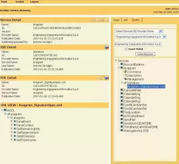Click the FindLocation service icon
This screenshot has width=179, height=164.
[x=122, y=112]
